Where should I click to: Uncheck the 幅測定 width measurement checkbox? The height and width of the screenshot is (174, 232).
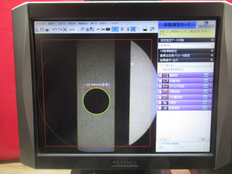click(160, 75)
